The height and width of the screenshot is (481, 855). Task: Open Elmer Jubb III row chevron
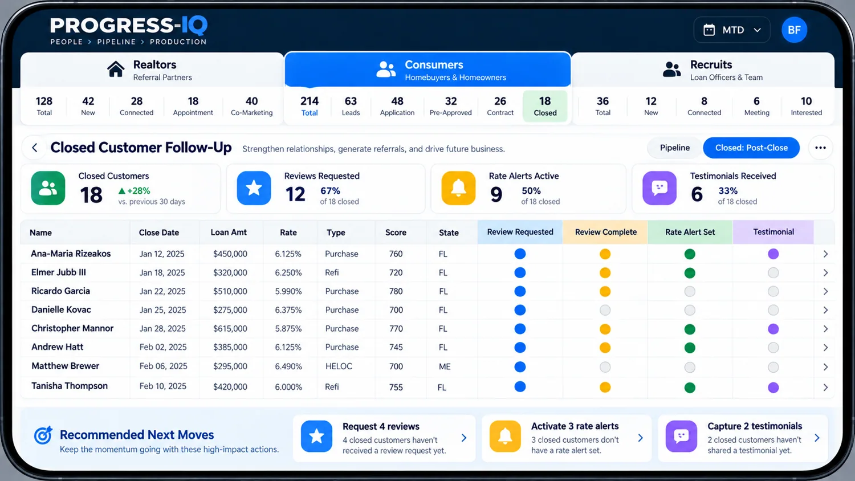click(x=825, y=273)
